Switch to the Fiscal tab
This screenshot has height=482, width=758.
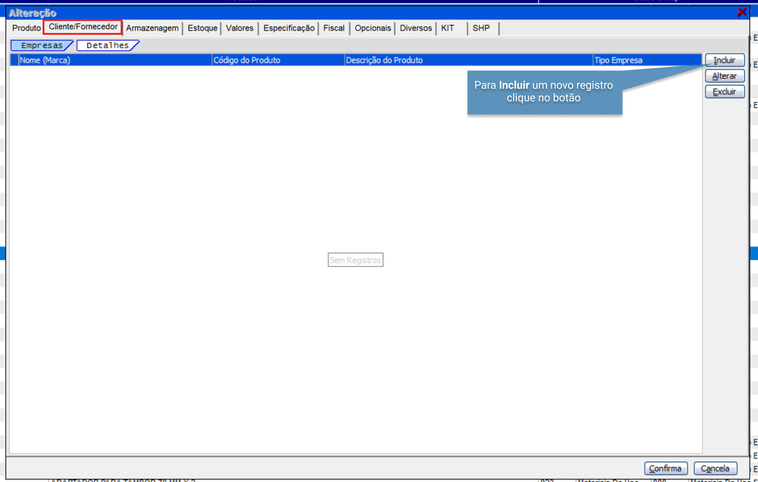pyautogui.click(x=334, y=28)
